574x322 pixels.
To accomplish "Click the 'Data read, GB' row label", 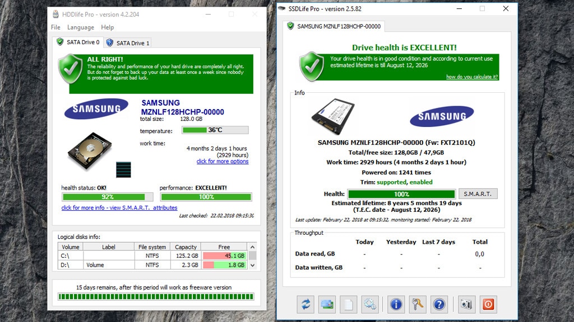I will pyautogui.click(x=315, y=254).
